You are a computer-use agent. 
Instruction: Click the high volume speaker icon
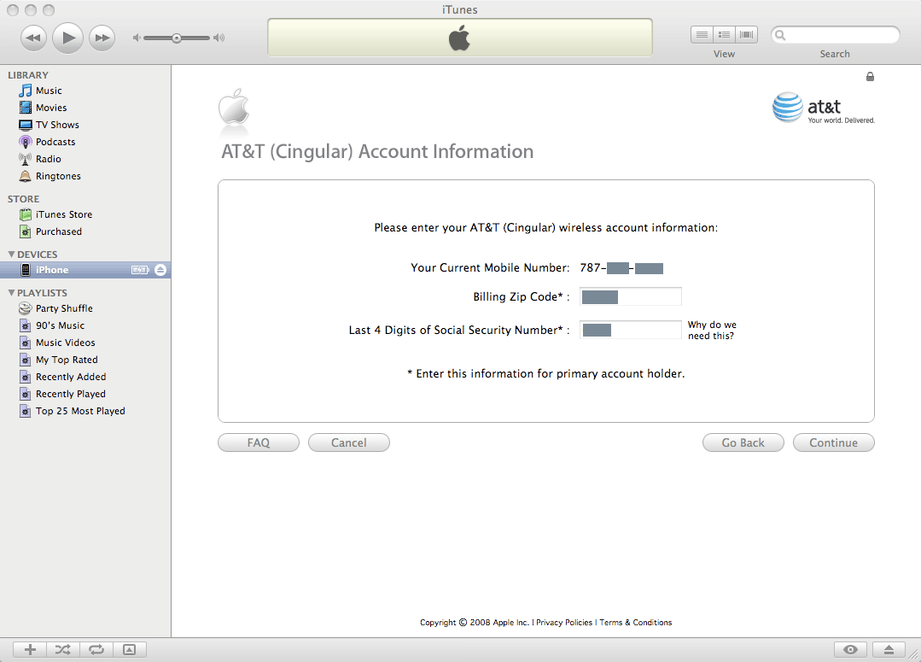(x=219, y=38)
